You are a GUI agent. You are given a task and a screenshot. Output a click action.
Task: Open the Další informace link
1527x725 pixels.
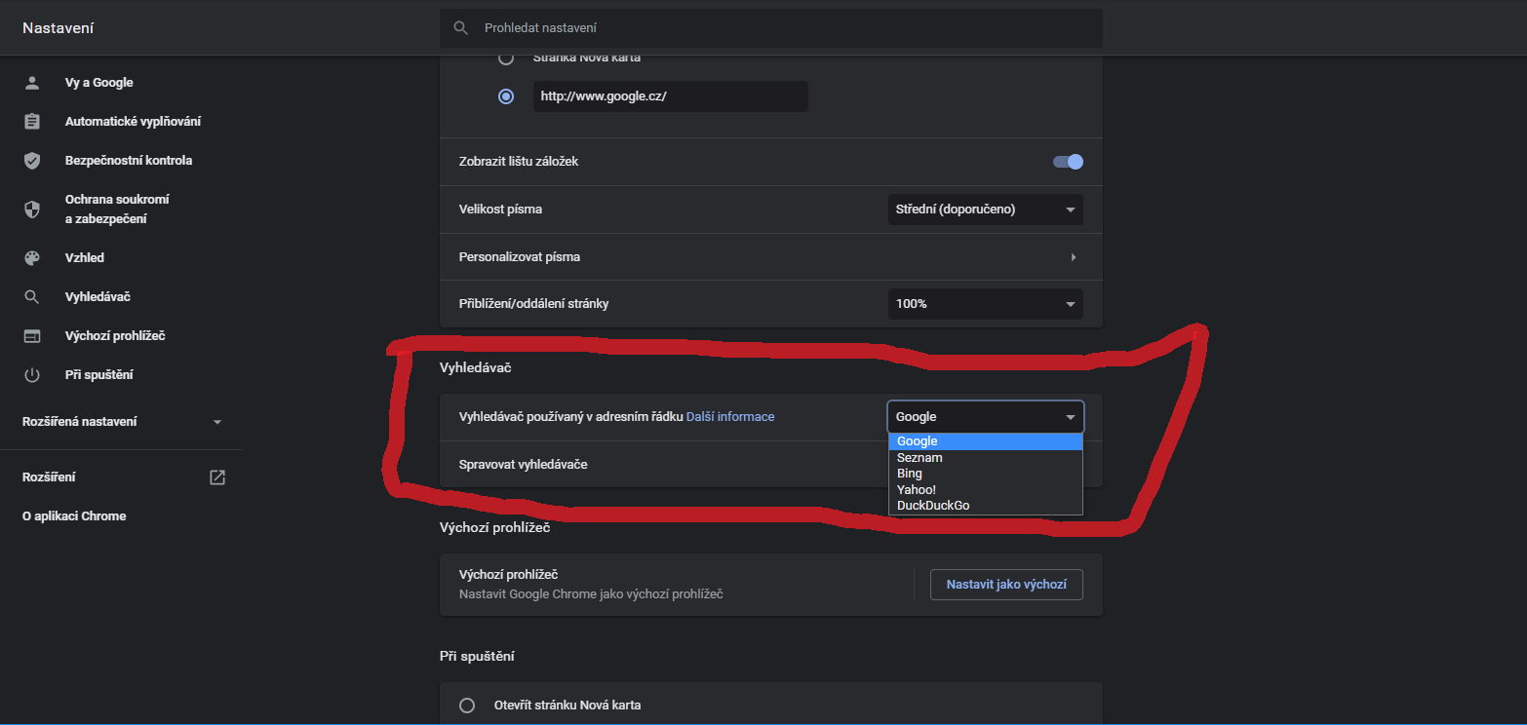pos(730,417)
